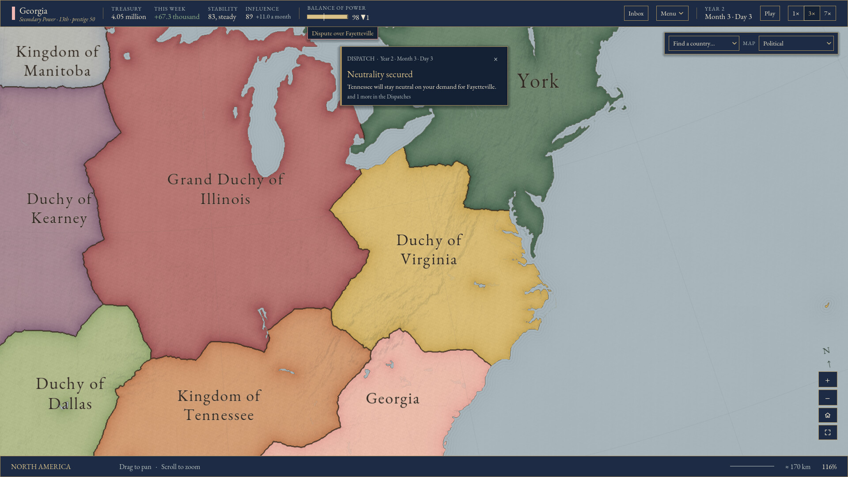Select the Grand Duchy of Illinois territory
Image resolution: width=848 pixels, height=477 pixels.
(225, 189)
